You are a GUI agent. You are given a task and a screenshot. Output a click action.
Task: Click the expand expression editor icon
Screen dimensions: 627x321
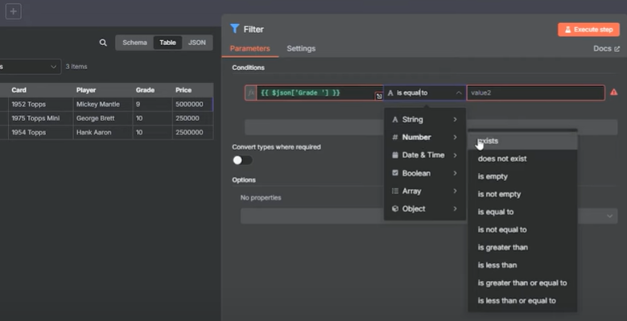pyautogui.click(x=379, y=96)
